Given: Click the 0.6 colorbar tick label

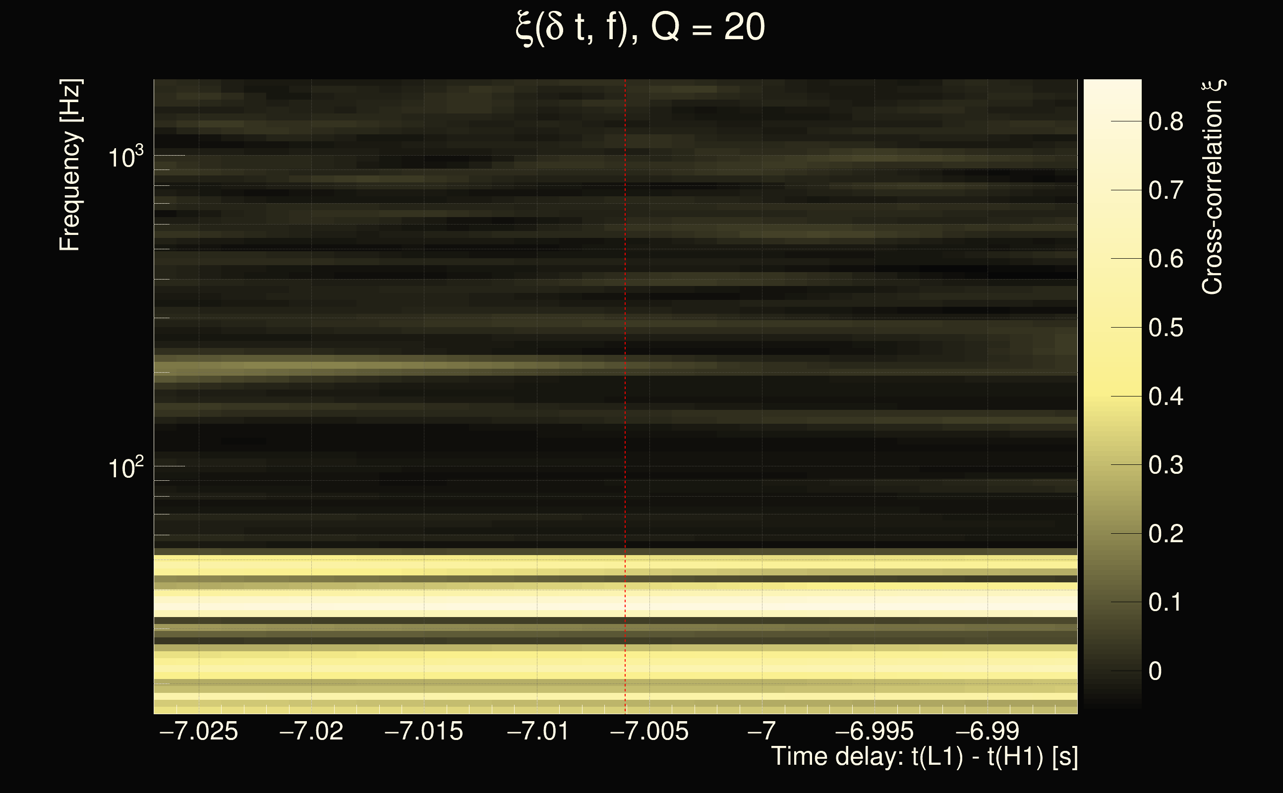Looking at the screenshot, I should [1166, 259].
